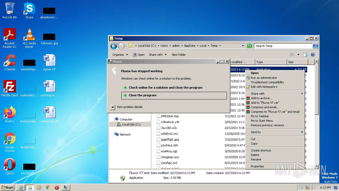Click the taskbar clock showing 6:13 PM
The height and width of the screenshot is (191, 339).
(x=325, y=188)
